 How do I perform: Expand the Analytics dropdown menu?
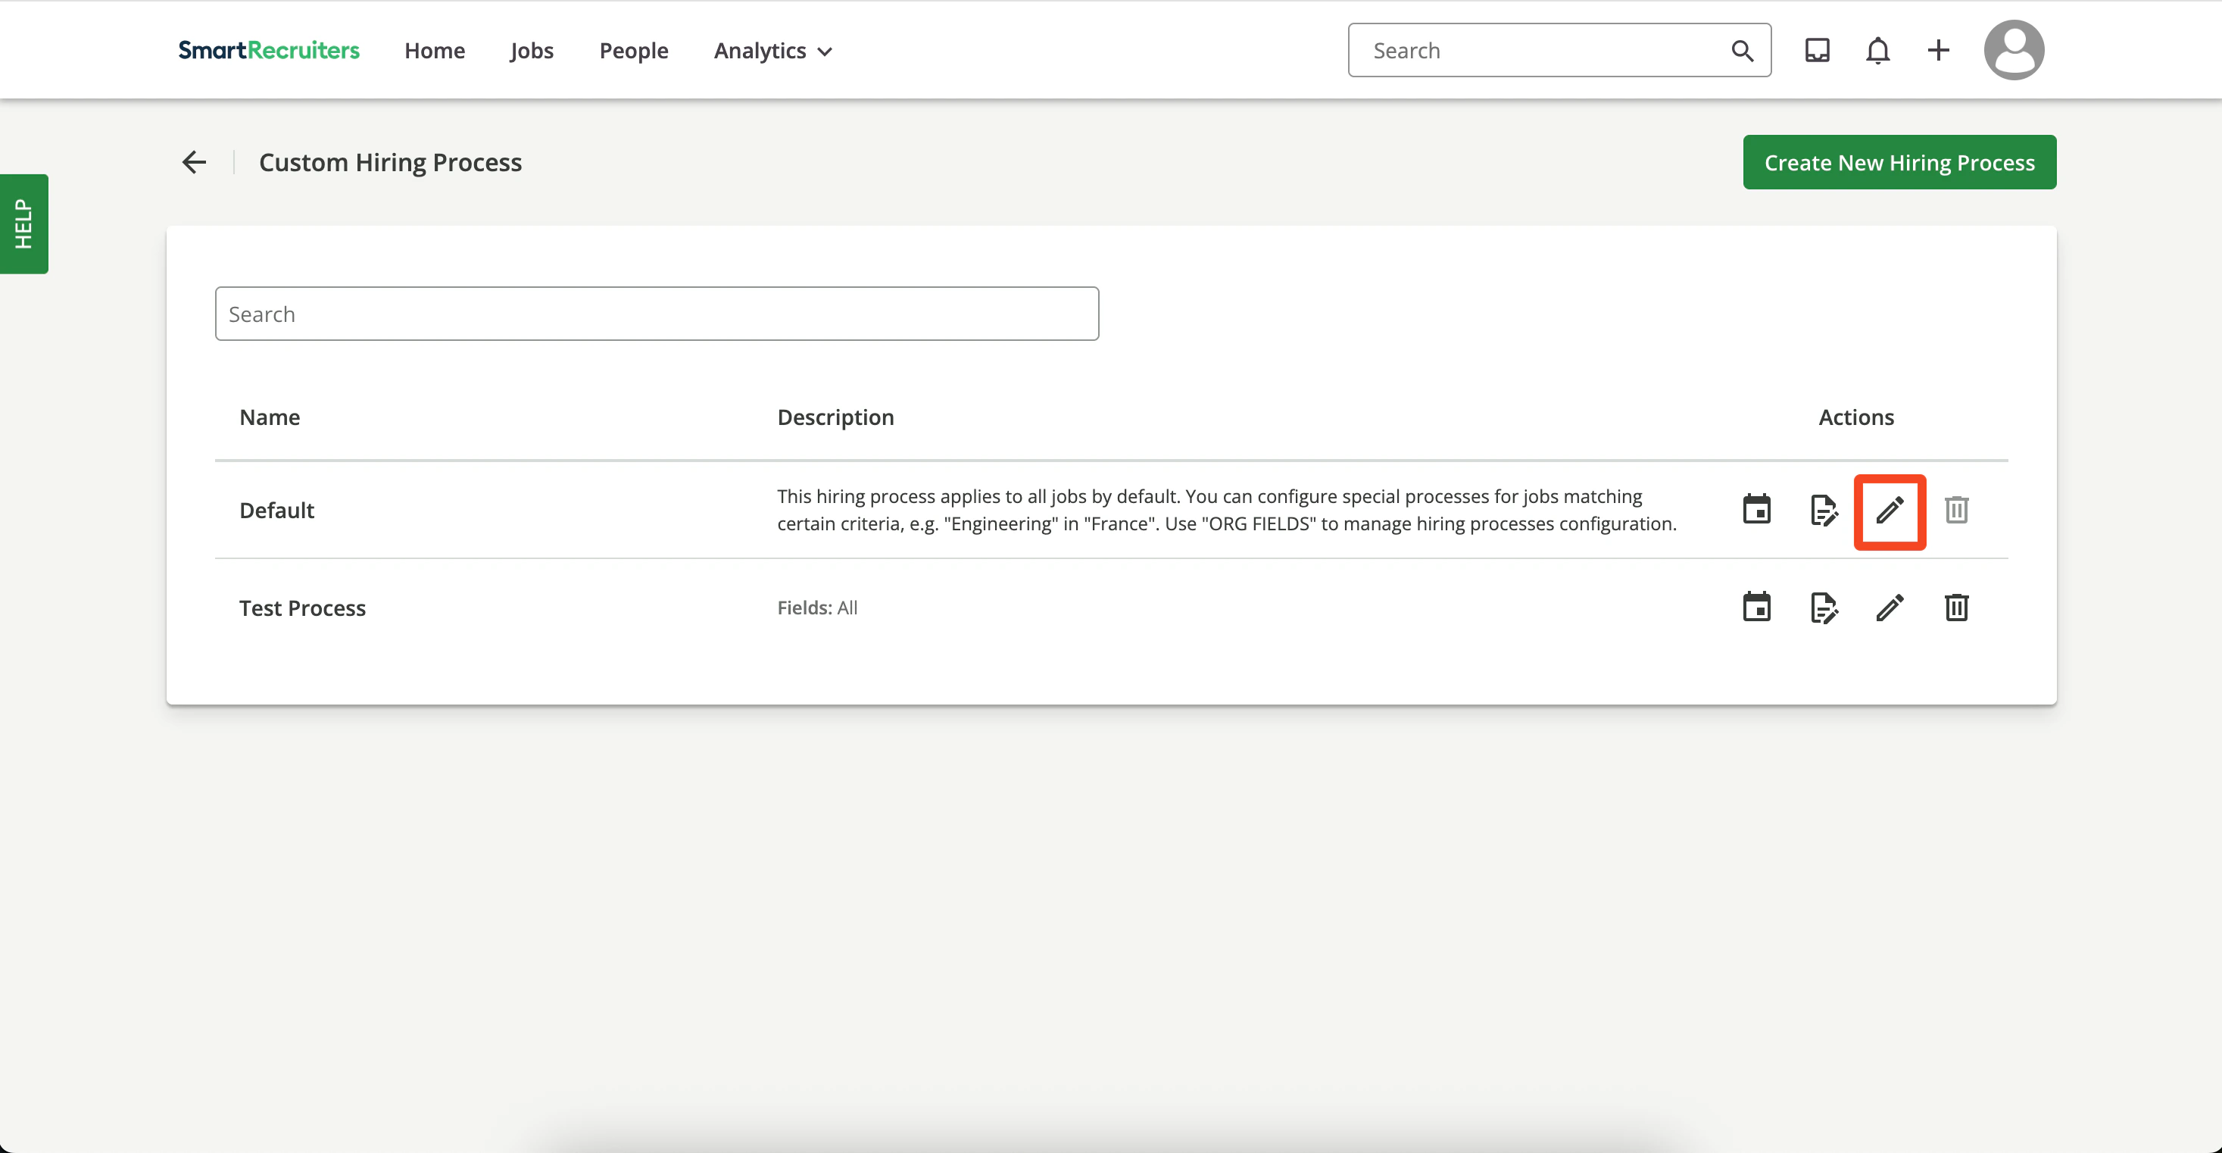[x=771, y=50]
